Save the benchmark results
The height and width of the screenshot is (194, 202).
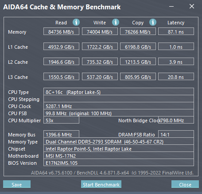pos(17,184)
